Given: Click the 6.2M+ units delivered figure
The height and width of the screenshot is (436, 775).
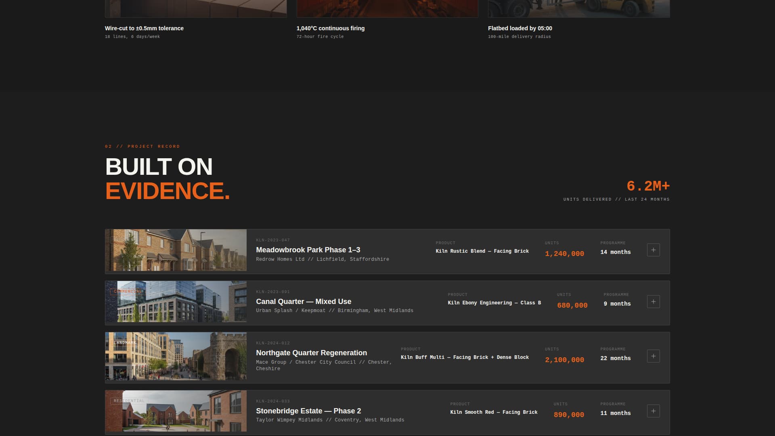Looking at the screenshot, I should (648, 186).
